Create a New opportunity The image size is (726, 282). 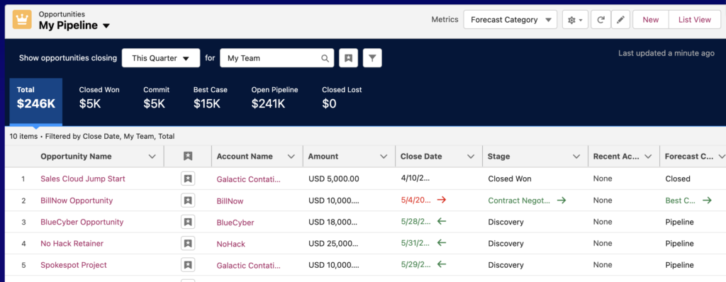coord(651,20)
